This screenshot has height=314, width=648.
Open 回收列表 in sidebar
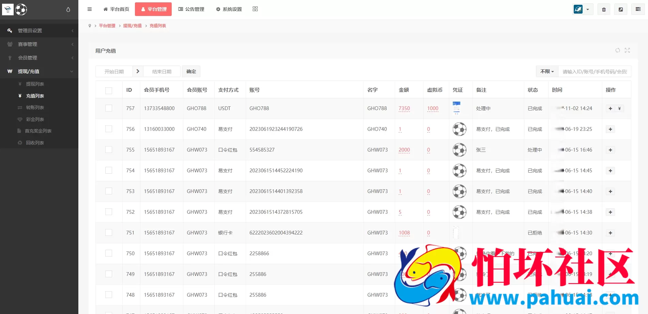35,143
